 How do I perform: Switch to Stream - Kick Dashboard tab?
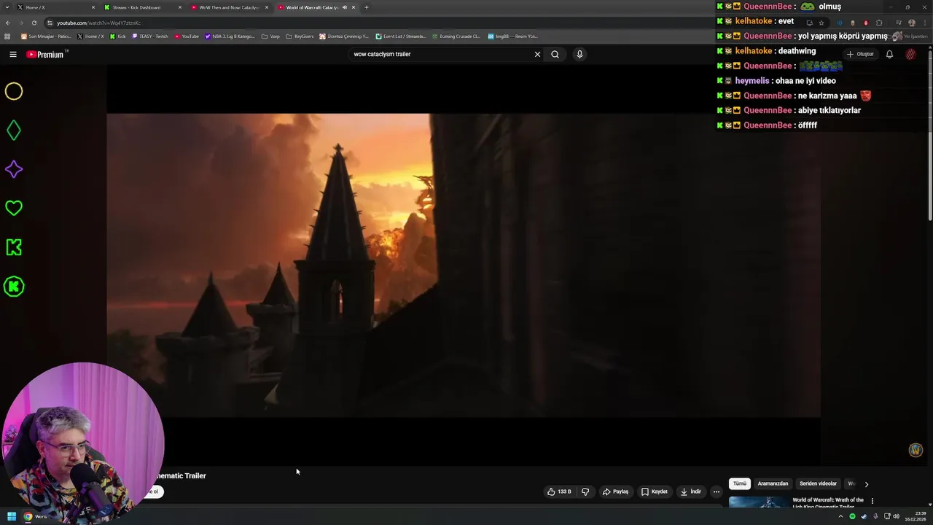142,7
